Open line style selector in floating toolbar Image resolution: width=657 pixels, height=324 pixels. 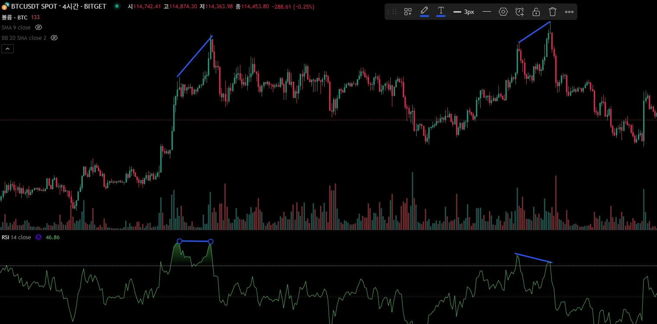point(487,12)
